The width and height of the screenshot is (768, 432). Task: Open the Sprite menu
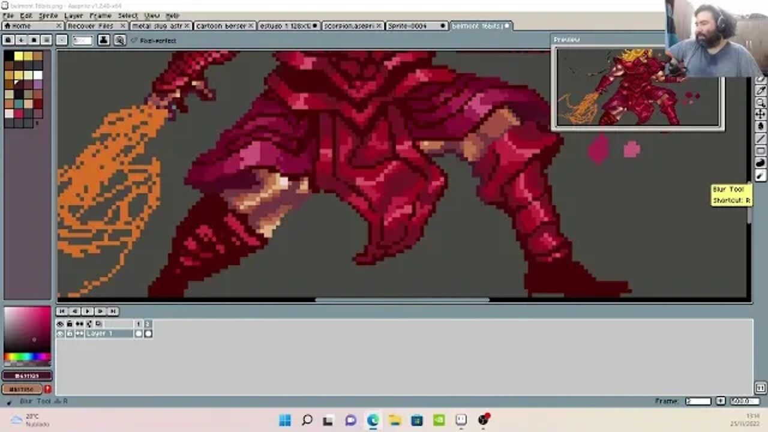[49, 16]
